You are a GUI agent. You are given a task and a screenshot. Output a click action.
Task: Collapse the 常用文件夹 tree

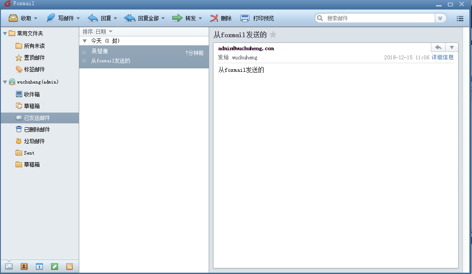[x=5, y=33]
